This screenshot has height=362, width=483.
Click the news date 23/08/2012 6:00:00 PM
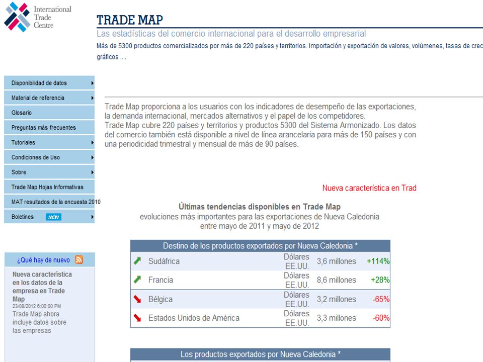coord(37,306)
